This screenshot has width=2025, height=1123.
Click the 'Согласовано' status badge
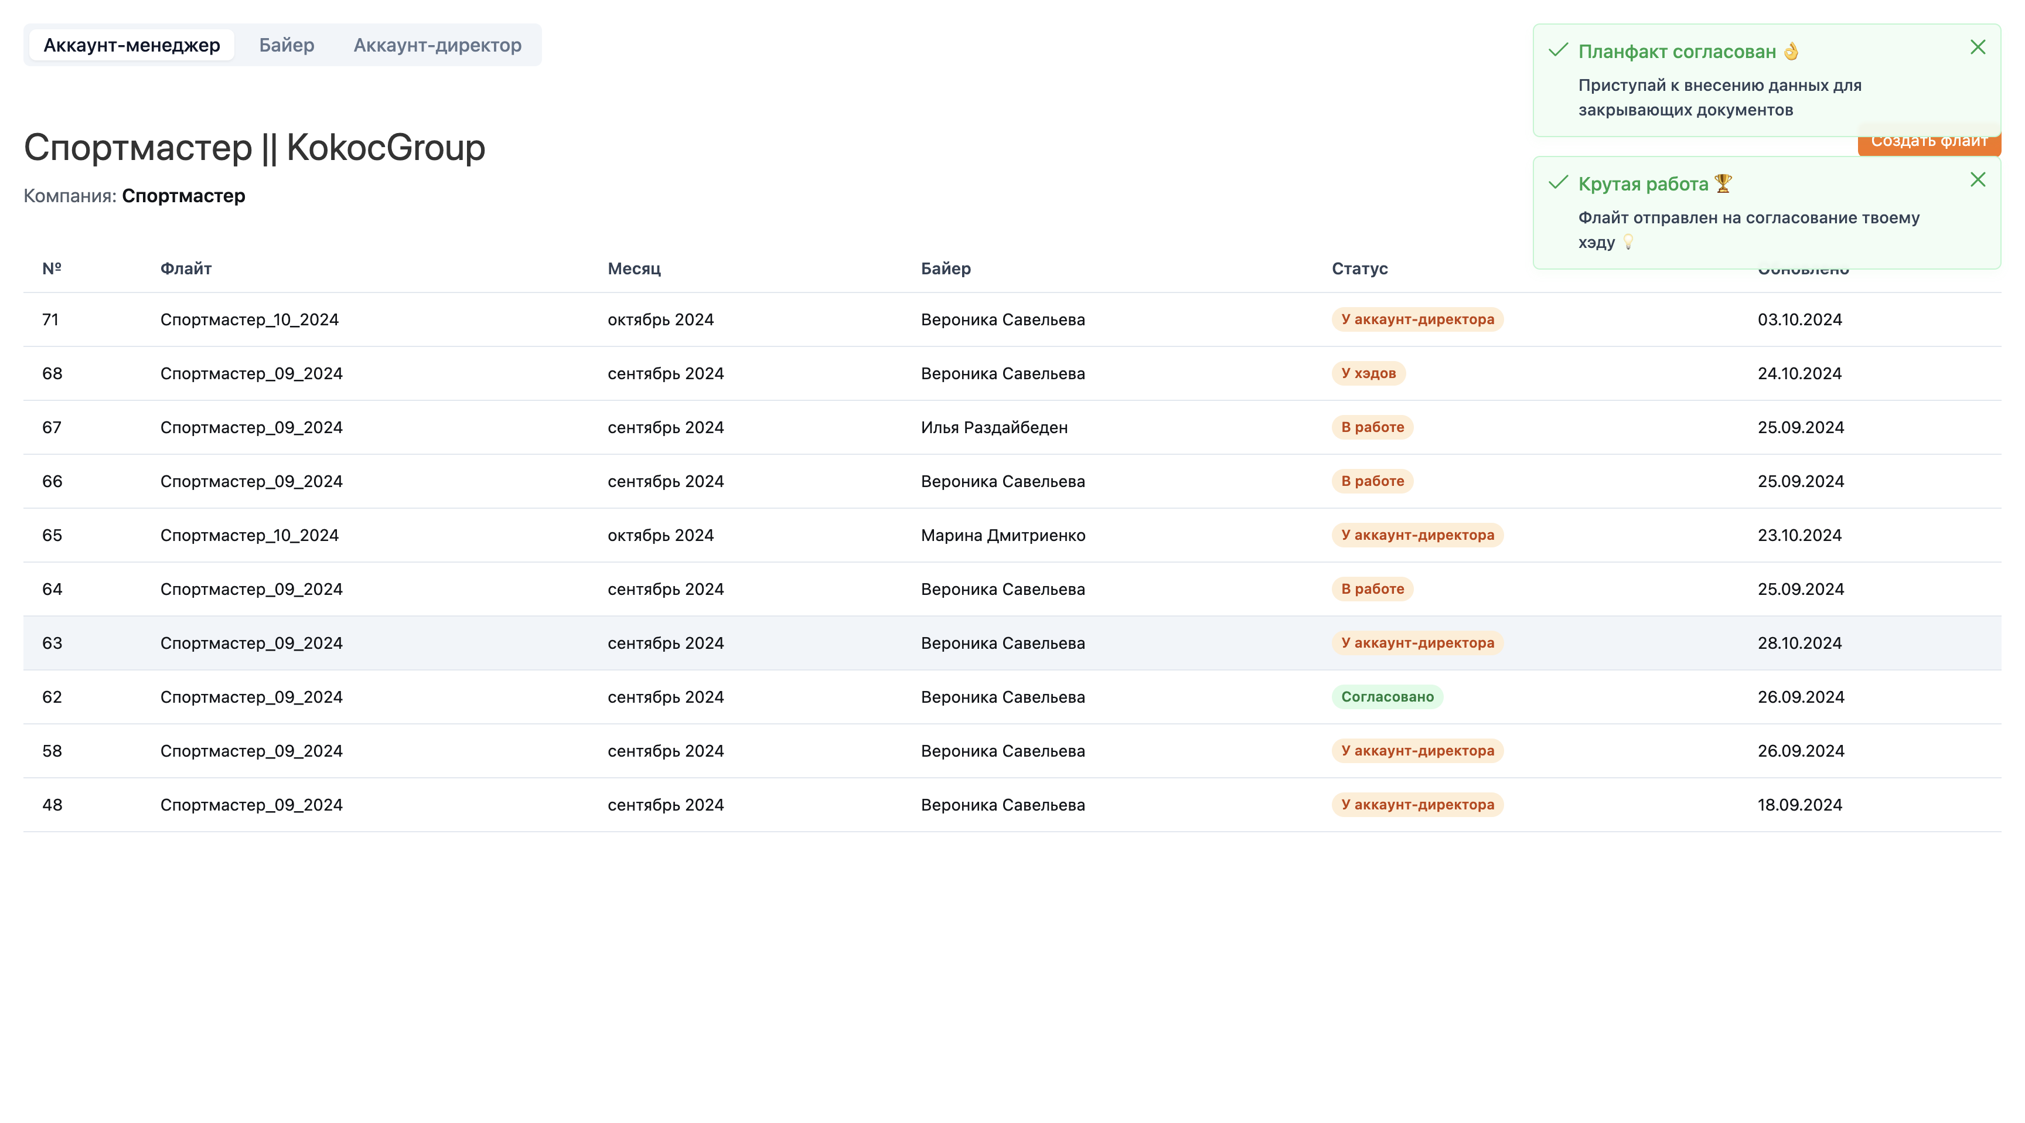point(1387,696)
